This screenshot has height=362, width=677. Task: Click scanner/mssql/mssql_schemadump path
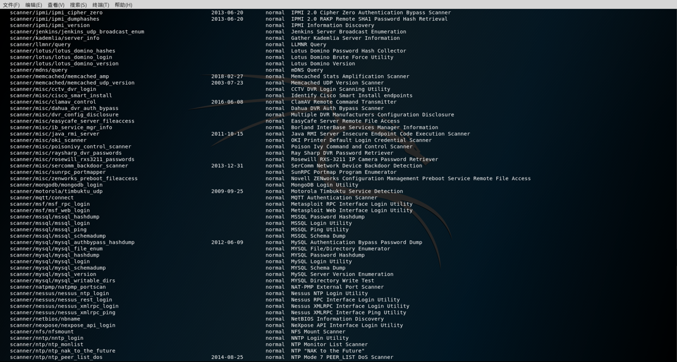(x=58, y=236)
